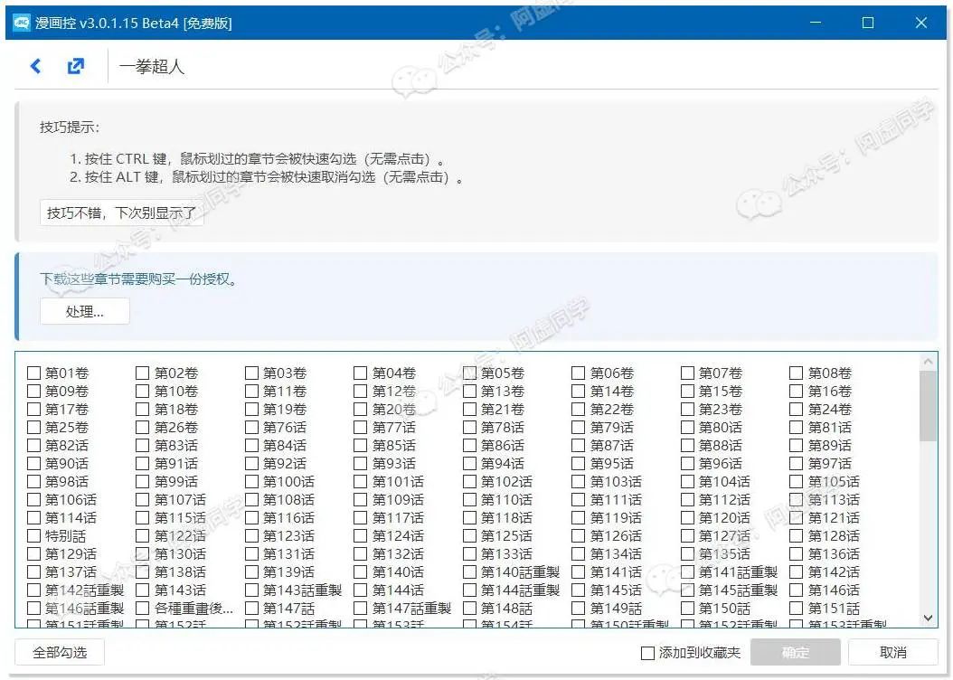The height and width of the screenshot is (680, 953).
Task: Click the greyed 确定 button
Action: point(795,653)
